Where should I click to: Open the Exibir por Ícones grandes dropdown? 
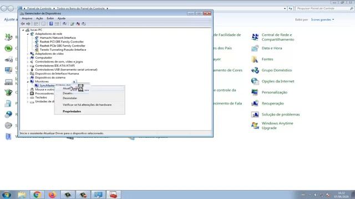(322, 20)
